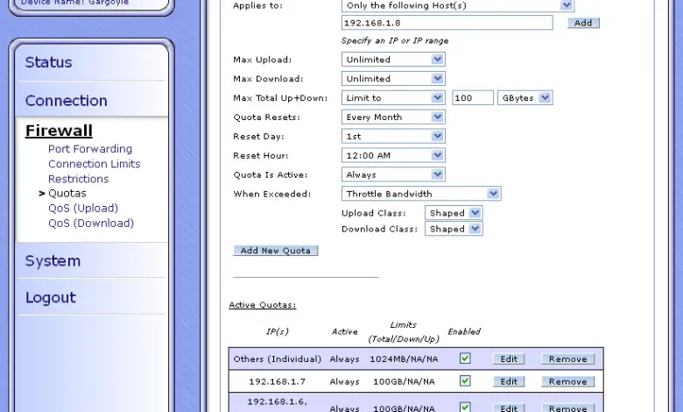This screenshot has height=412, width=683.
Task: Open the Reset Day dropdown
Action: coord(393,137)
